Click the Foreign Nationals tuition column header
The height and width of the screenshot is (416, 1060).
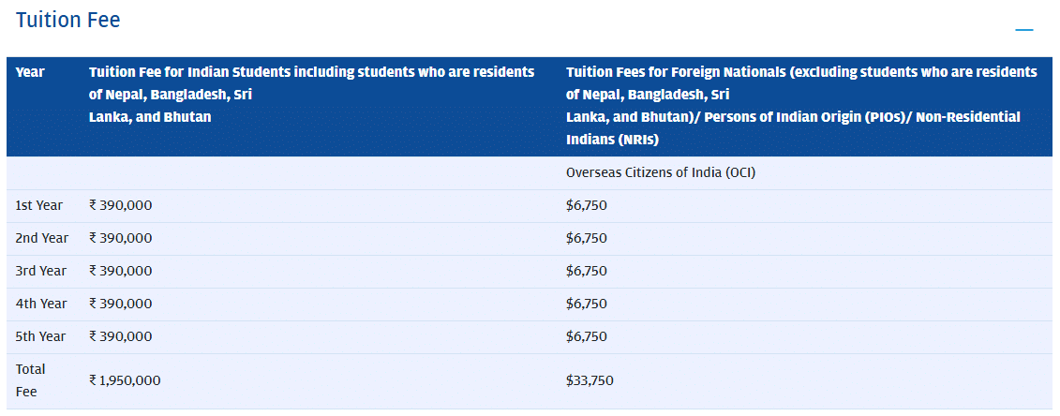(x=800, y=106)
